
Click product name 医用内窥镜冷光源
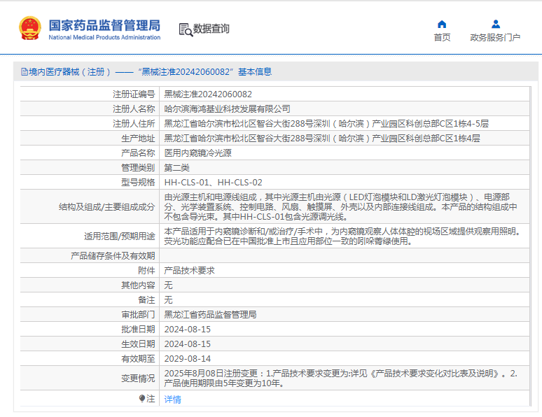point(197,153)
